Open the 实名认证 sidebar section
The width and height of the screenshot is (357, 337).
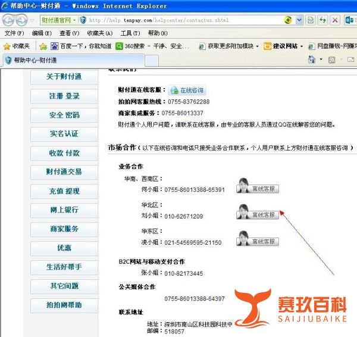pyautogui.click(x=64, y=134)
